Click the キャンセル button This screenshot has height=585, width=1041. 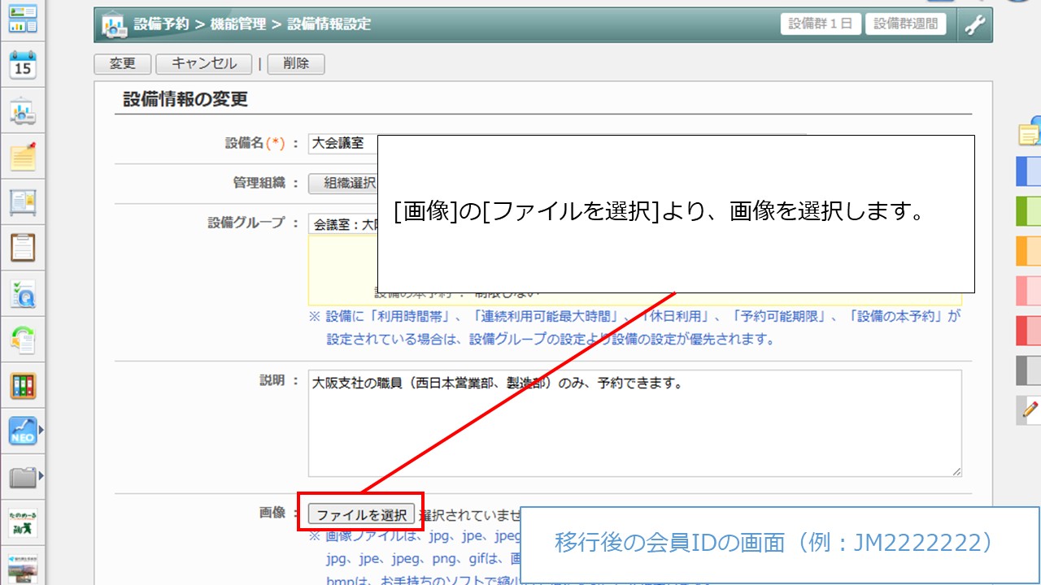pyautogui.click(x=203, y=63)
